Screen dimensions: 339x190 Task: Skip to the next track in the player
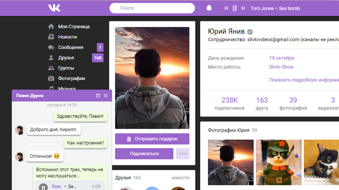tap(243, 8)
